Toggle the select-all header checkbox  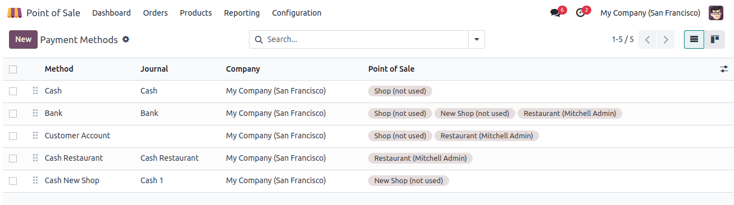(13, 69)
